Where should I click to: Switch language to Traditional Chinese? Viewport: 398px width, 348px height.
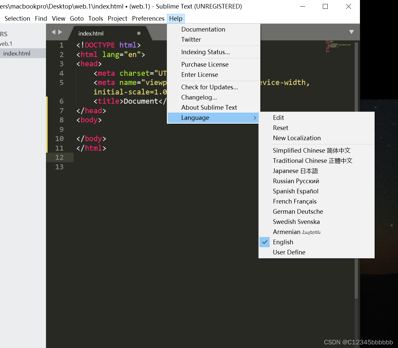[317, 161]
